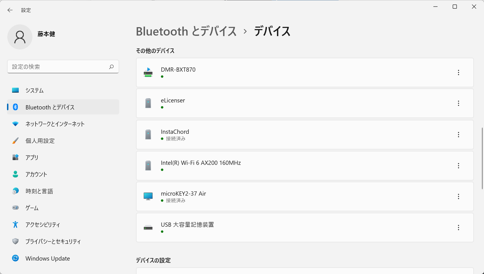Click the vertical scrollbar thumb
Image resolution: width=484 pixels, height=274 pixels.
click(x=482, y=158)
